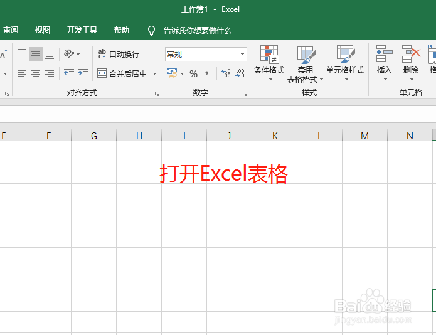The height and width of the screenshot is (335, 436).
Task: Open the 对齐方式 dialog launcher
Action: (x=157, y=94)
